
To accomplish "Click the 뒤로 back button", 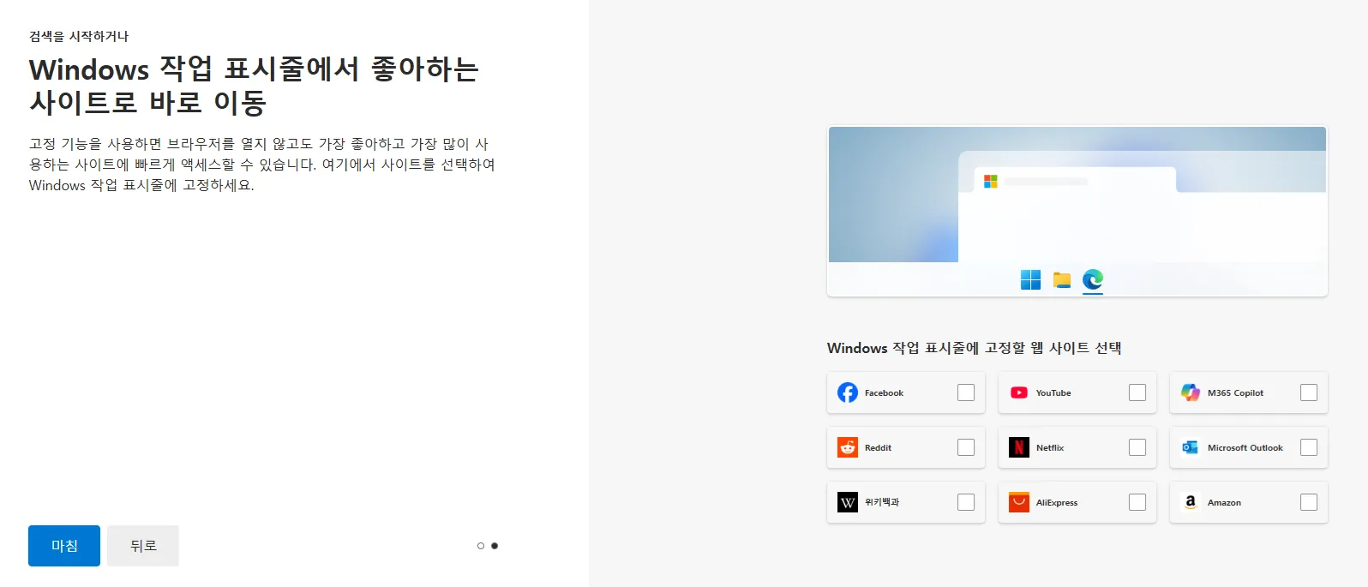I will 143,546.
